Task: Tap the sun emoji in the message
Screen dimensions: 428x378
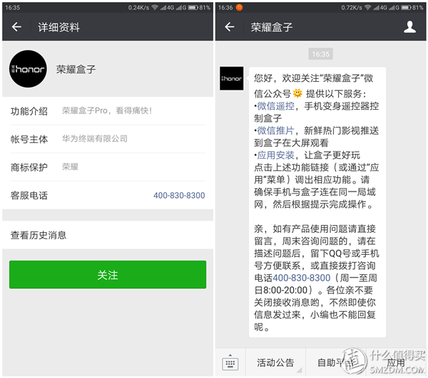Action: pyautogui.click(x=297, y=93)
